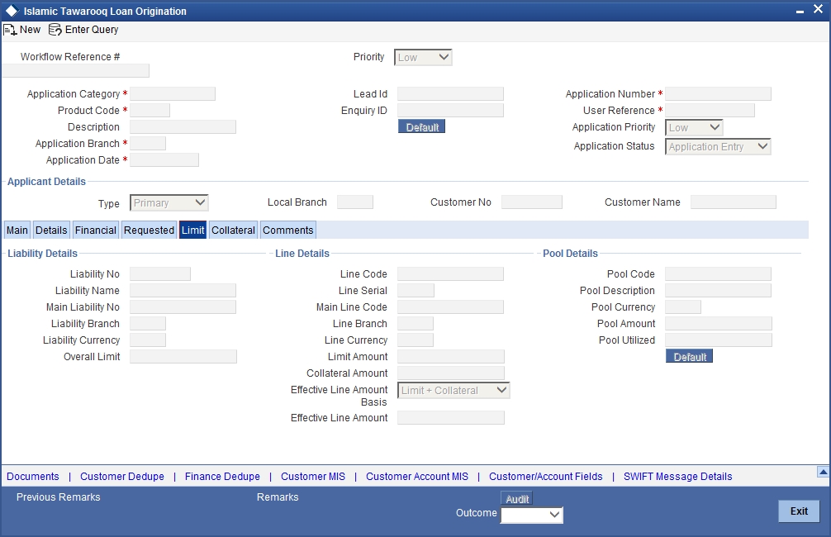The image size is (831, 537).
Task: Click the Exit button
Action: [x=800, y=511]
